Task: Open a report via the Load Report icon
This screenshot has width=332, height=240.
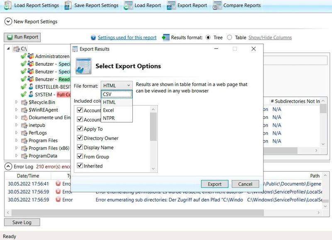Action: tap(128, 5)
